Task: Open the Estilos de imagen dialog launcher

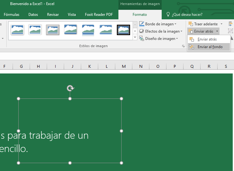Action: pos(183,46)
